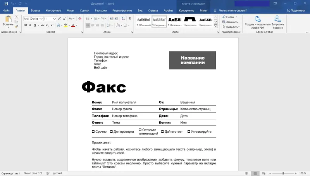Image resolution: width=310 pixels, height=176 pixels.
Task: Set align left paragraph alignment
Action: (88, 25)
